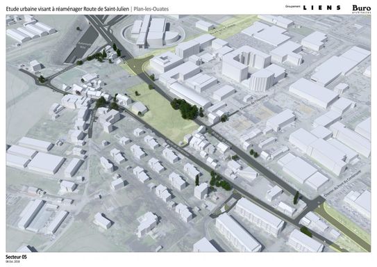Select the tall tree near Chemin du Pont-du-Centenaire junction
Viewport: 377px width, 267px height.
296,197
